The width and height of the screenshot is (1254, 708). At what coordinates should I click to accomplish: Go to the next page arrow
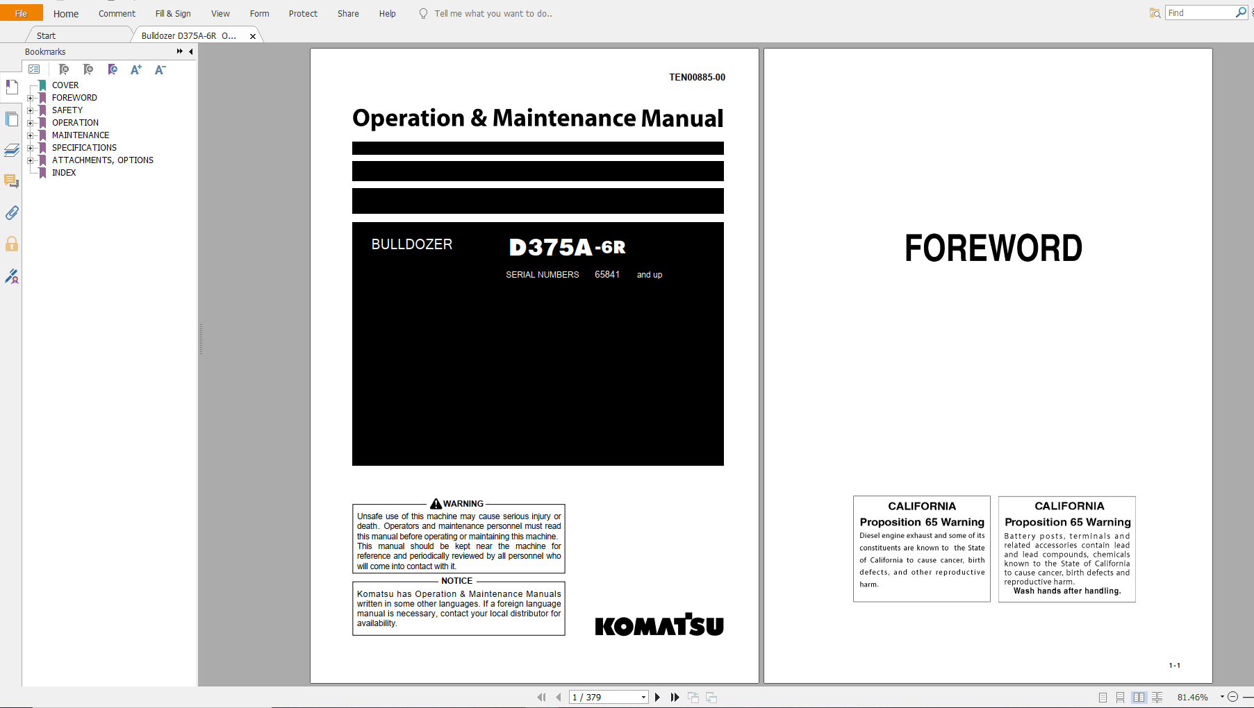(657, 697)
